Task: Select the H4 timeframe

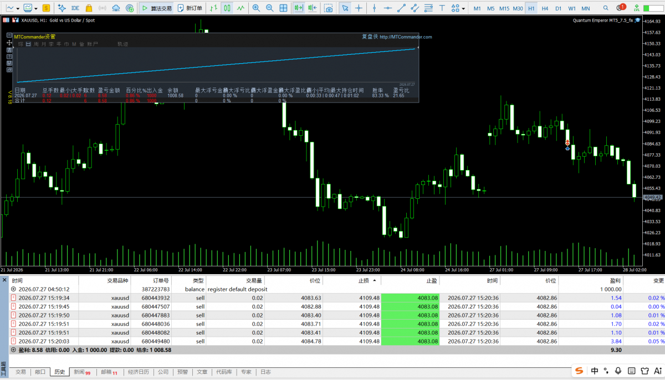Action: [545, 8]
